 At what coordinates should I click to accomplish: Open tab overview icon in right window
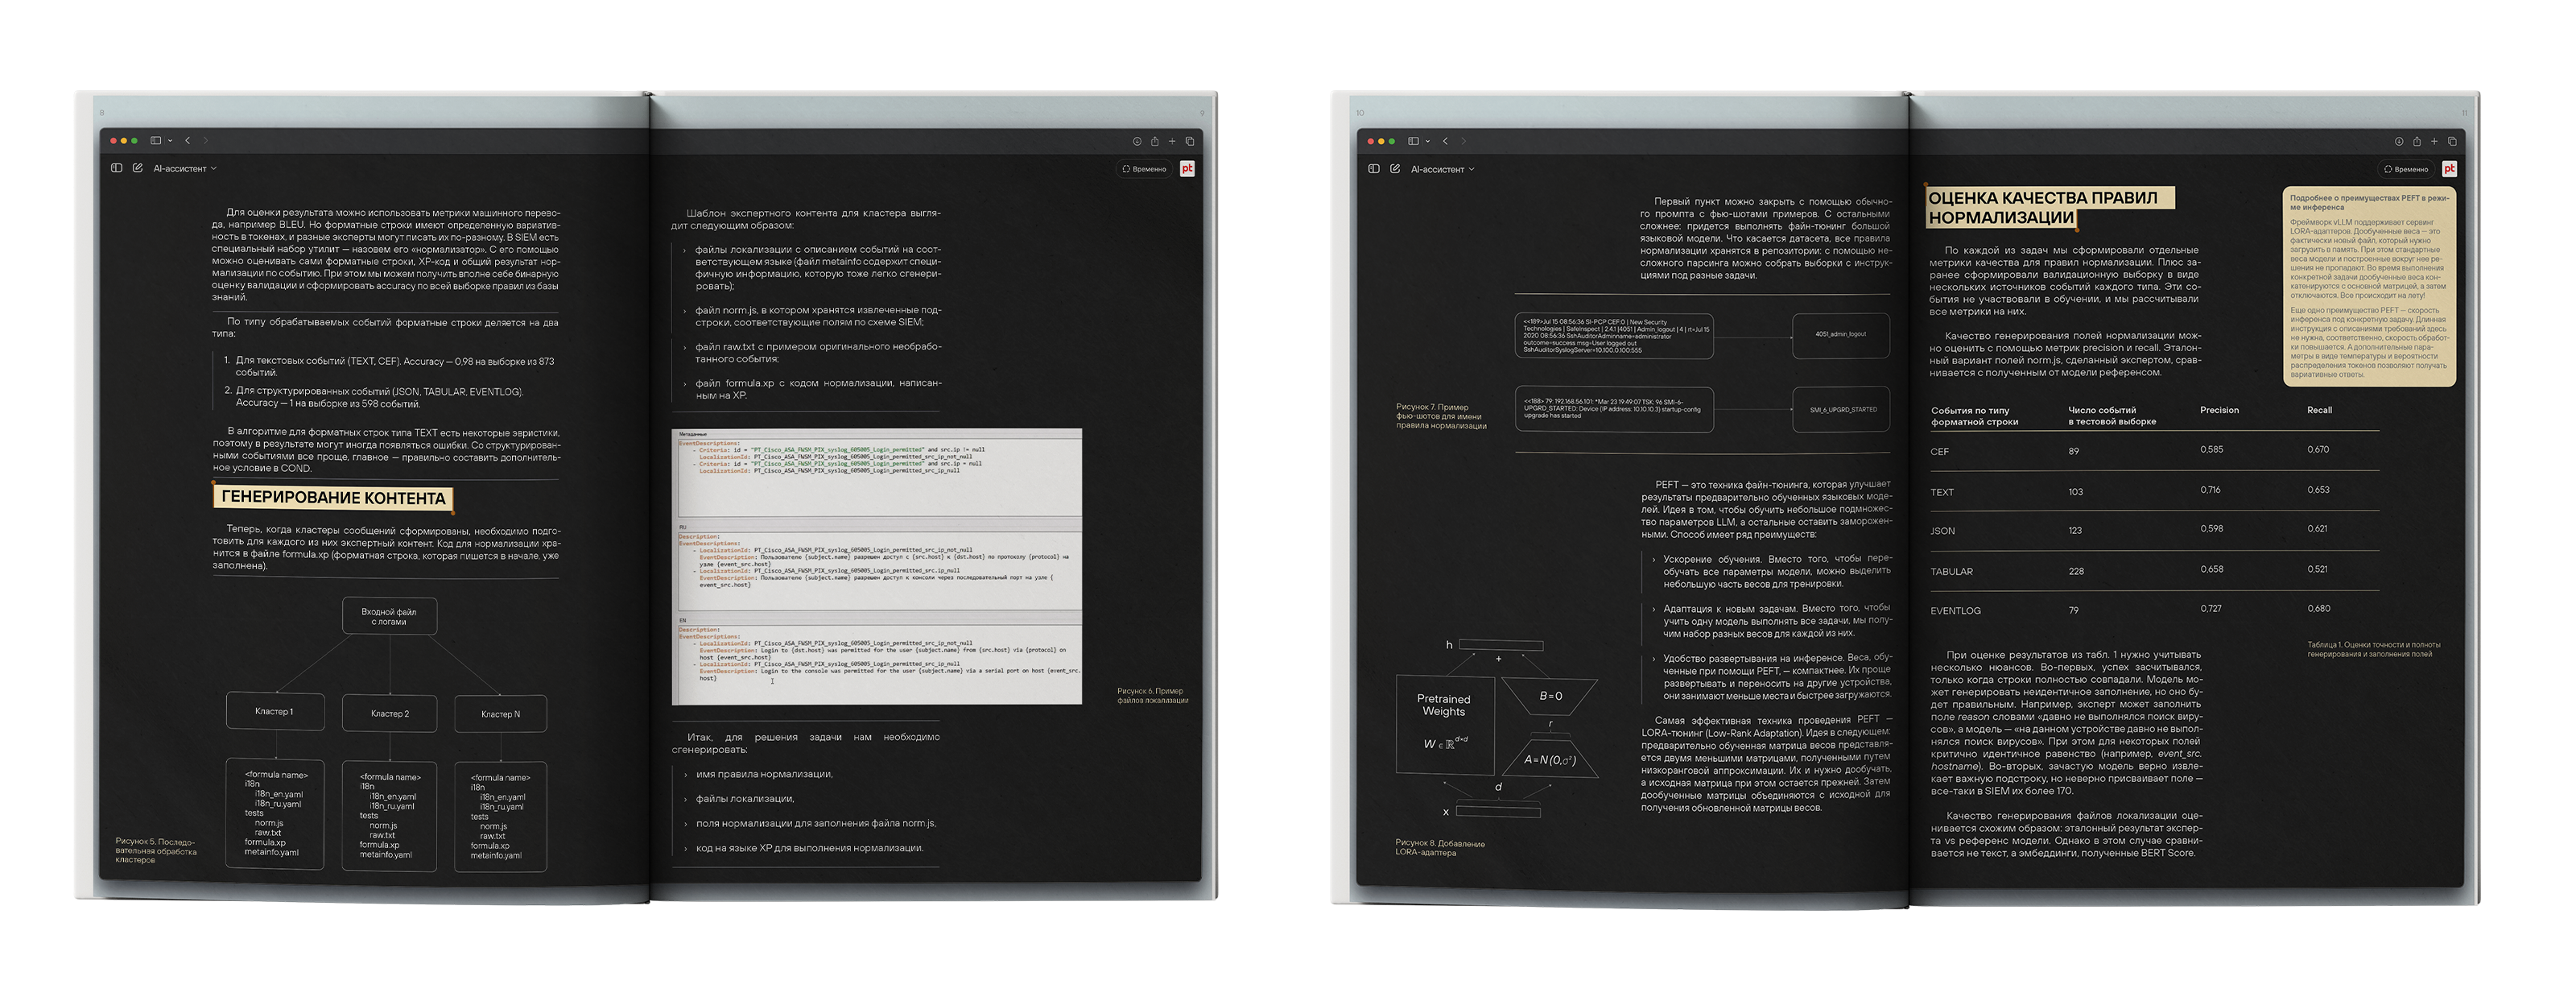(x=2451, y=142)
